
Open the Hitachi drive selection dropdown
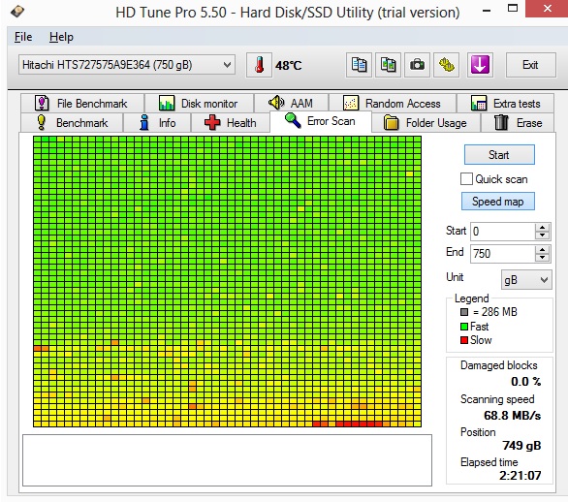pos(127,65)
